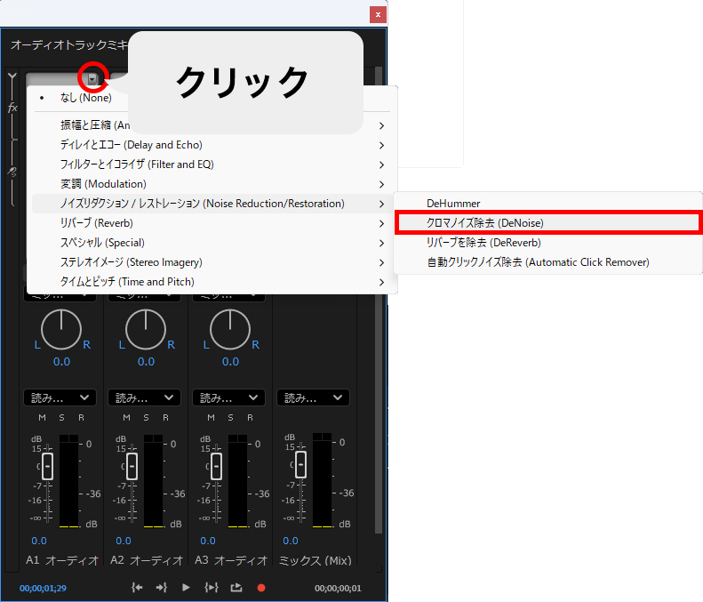Click Mix track volume fader handle
Viewport: 703px width, 602px height.
tap(300, 465)
